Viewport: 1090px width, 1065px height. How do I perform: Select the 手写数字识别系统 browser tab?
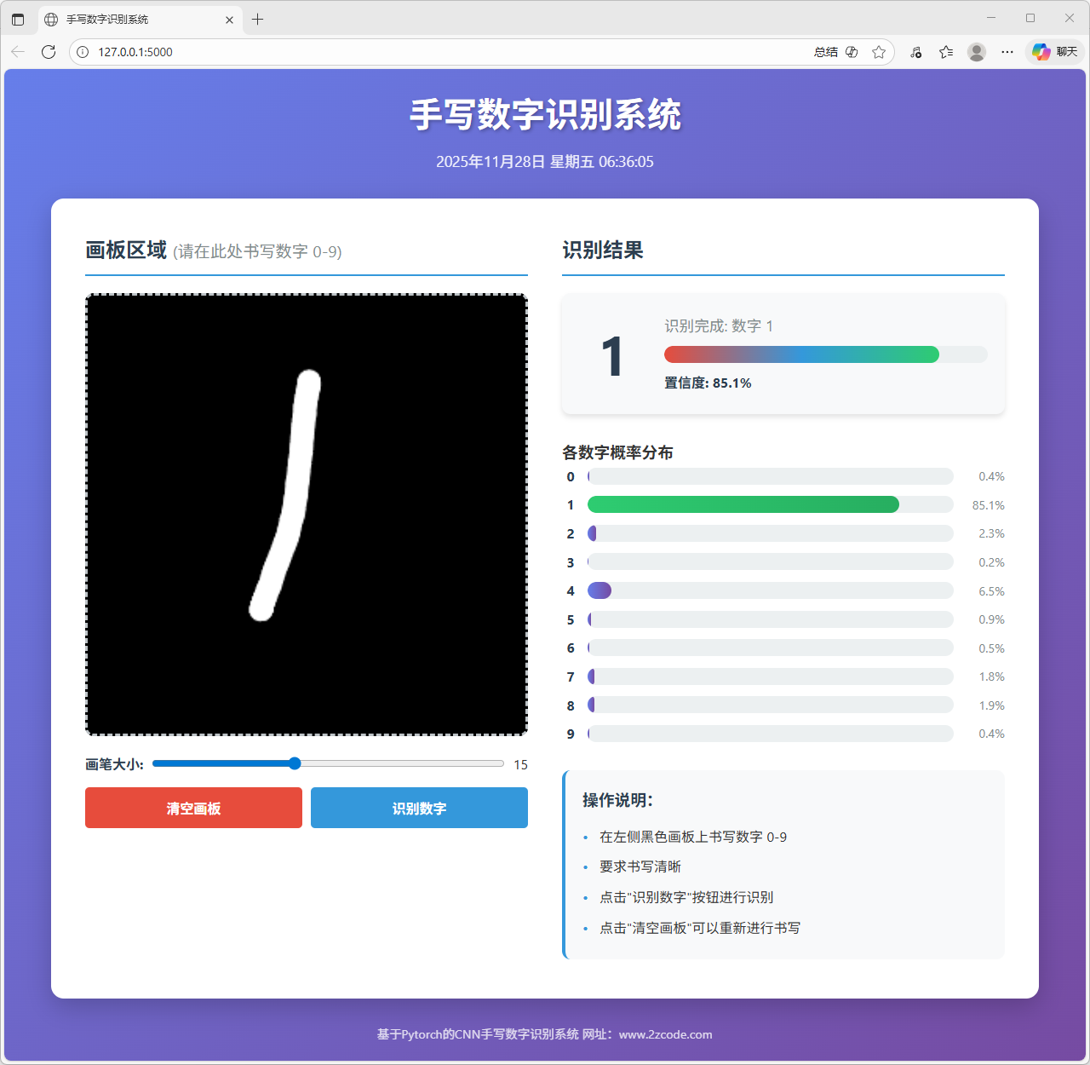click(128, 19)
